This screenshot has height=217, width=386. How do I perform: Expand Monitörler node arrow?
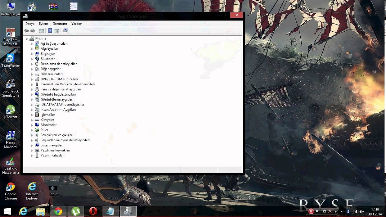(x=32, y=125)
